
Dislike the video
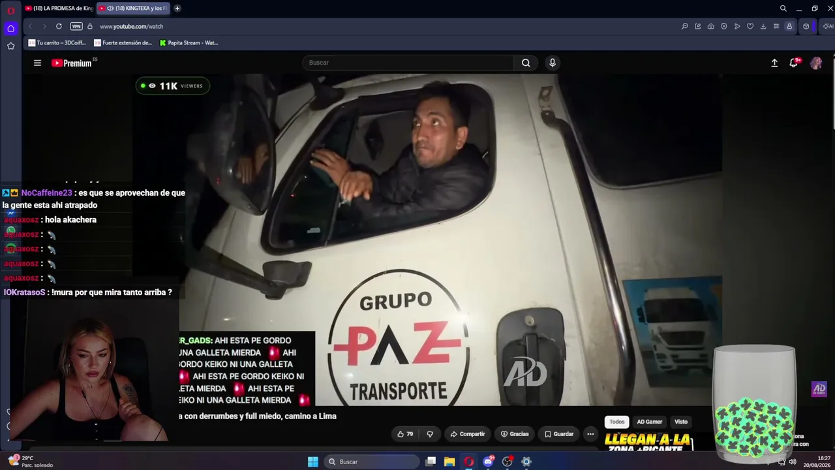coord(430,434)
